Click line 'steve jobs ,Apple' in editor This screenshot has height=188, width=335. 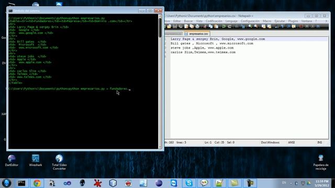(202, 48)
